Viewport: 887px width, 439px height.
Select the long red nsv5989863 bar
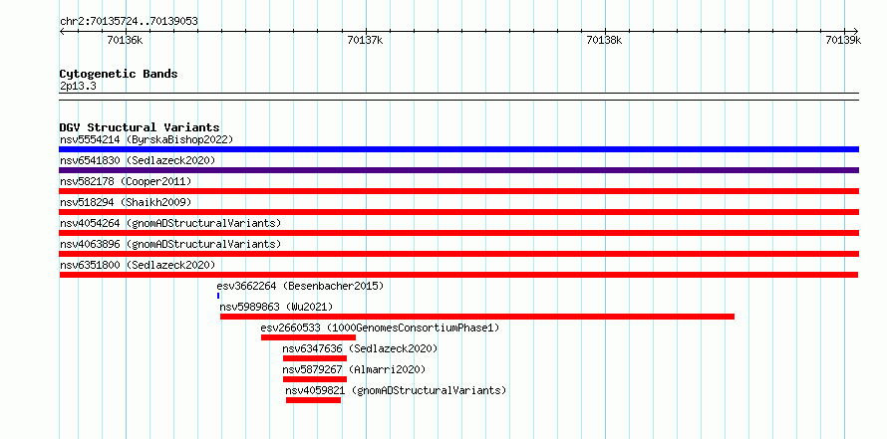tap(477, 317)
